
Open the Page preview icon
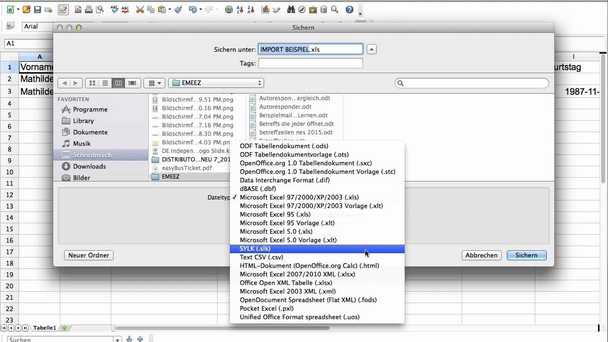[100, 9]
